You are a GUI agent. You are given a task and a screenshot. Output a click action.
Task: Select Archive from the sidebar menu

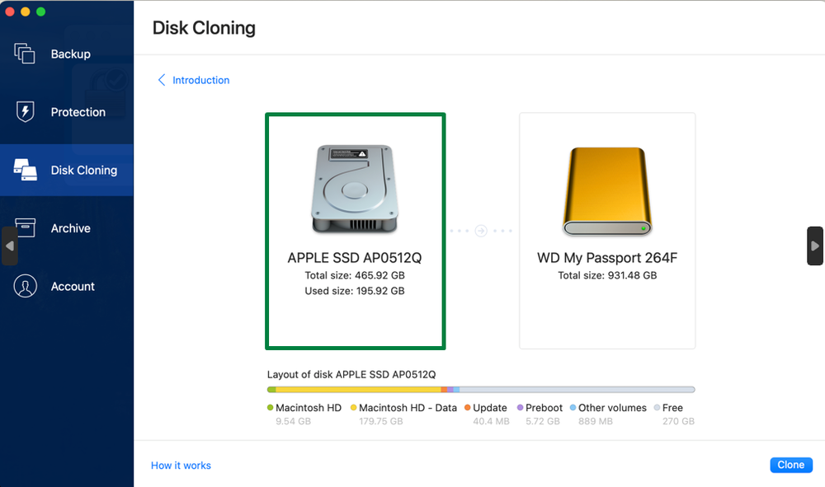coord(70,227)
